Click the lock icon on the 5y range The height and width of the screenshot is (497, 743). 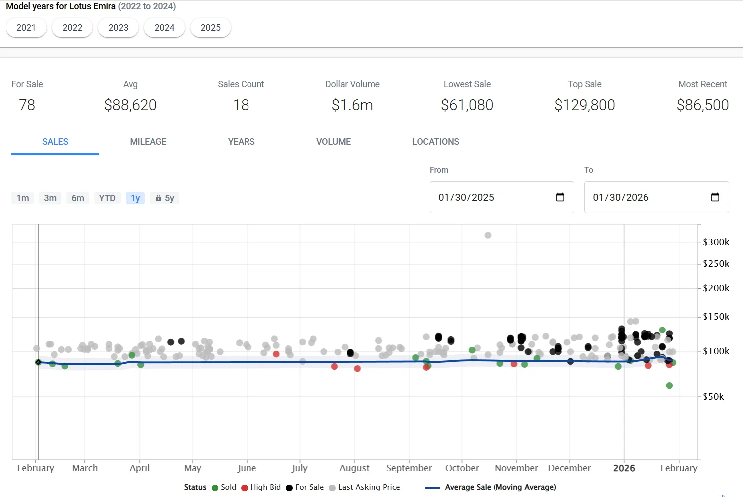pos(158,198)
